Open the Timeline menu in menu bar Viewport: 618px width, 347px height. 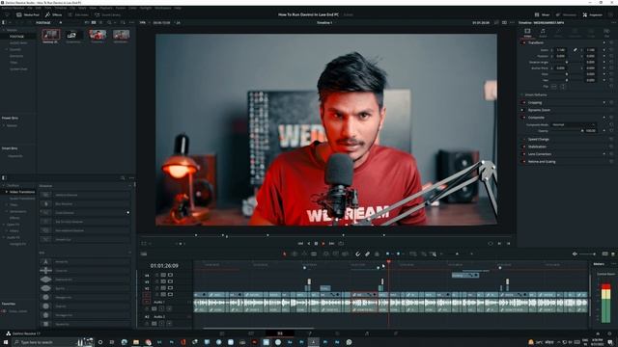point(61,8)
